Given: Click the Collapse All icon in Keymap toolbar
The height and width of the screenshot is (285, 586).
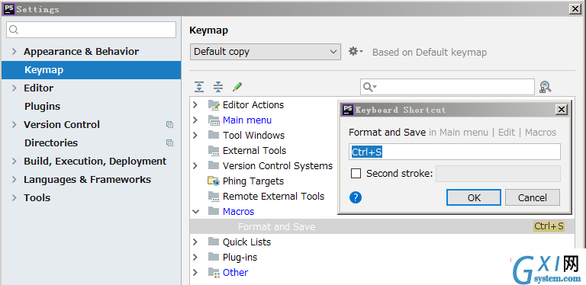Looking at the screenshot, I should tap(218, 87).
